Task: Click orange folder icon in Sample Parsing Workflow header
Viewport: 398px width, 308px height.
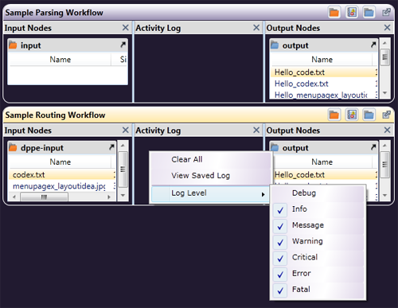Action: (334, 12)
